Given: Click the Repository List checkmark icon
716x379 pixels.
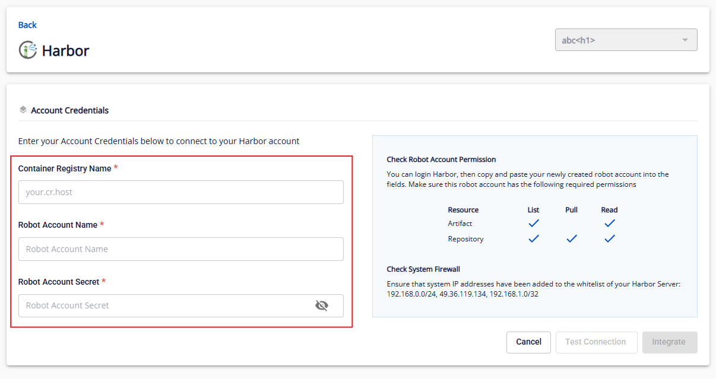Looking at the screenshot, I should coord(533,239).
